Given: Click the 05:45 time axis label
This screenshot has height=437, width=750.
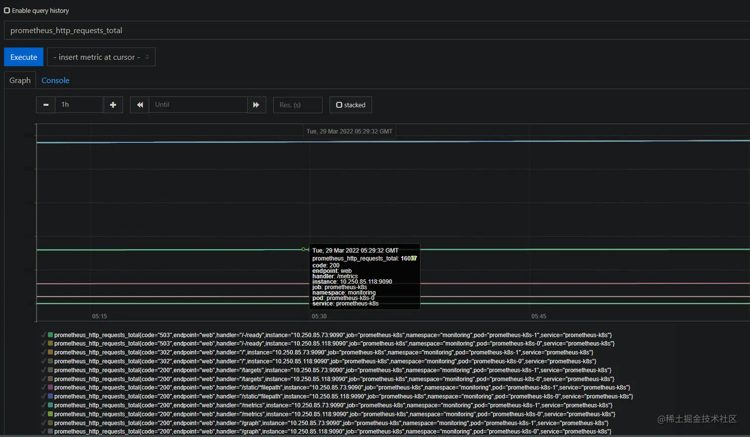Looking at the screenshot, I should 539,316.
